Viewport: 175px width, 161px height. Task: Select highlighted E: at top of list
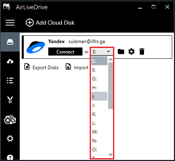coord(99,61)
